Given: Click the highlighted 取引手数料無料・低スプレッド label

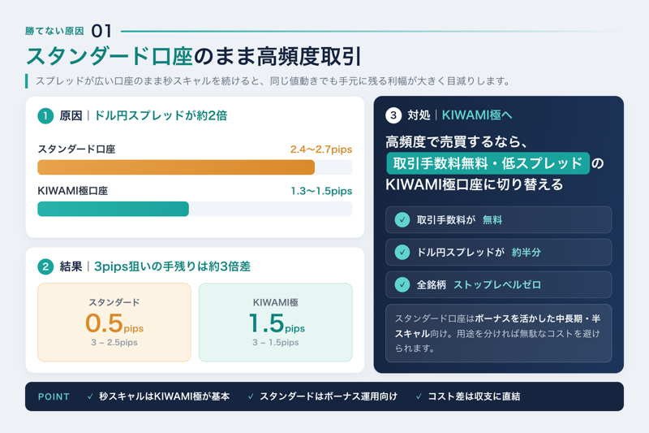Looking at the screenshot, I should pos(488,163).
